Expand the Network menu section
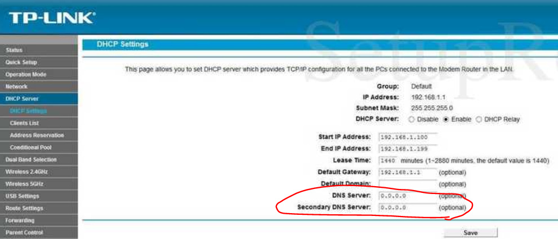The height and width of the screenshot is (239, 558). click(x=16, y=87)
